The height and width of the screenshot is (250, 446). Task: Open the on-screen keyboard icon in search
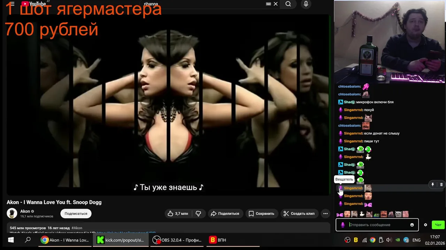(268, 4)
